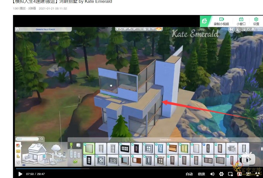
Task: Click the 1361播放 view count
Action: point(19,9)
